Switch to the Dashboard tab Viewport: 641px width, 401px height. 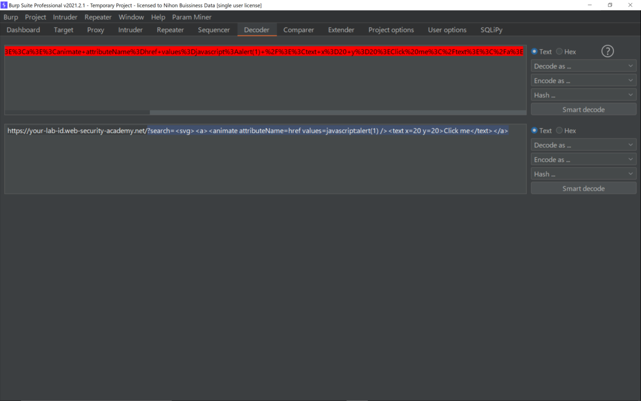[x=24, y=30]
